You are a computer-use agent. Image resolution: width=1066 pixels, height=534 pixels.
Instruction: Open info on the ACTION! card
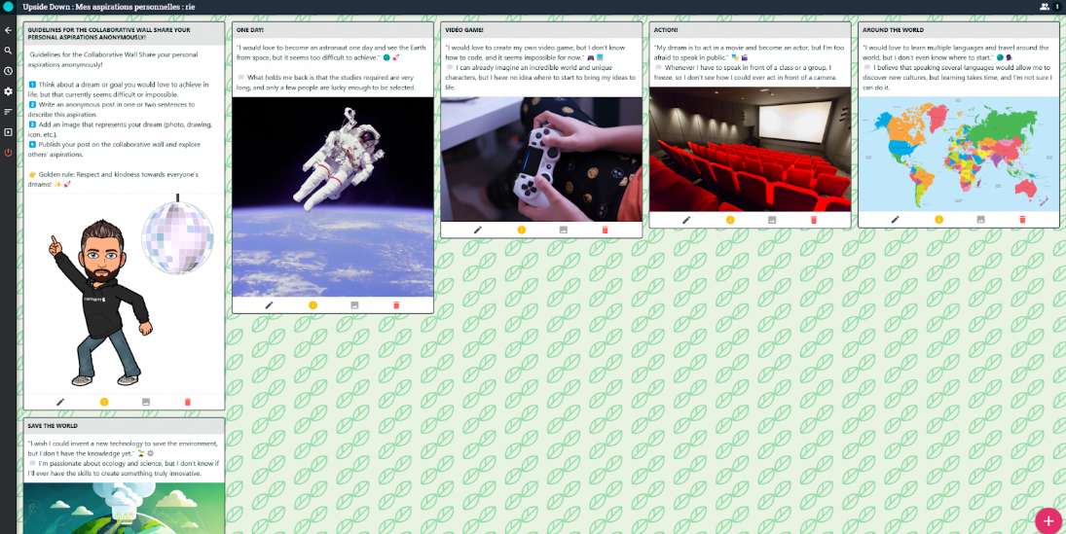730,220
